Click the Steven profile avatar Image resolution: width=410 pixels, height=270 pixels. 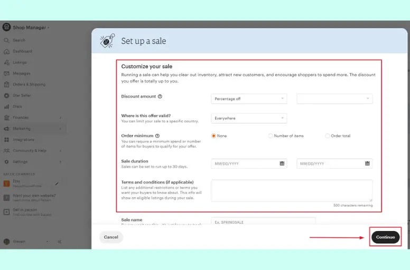(x=6, y=242)
